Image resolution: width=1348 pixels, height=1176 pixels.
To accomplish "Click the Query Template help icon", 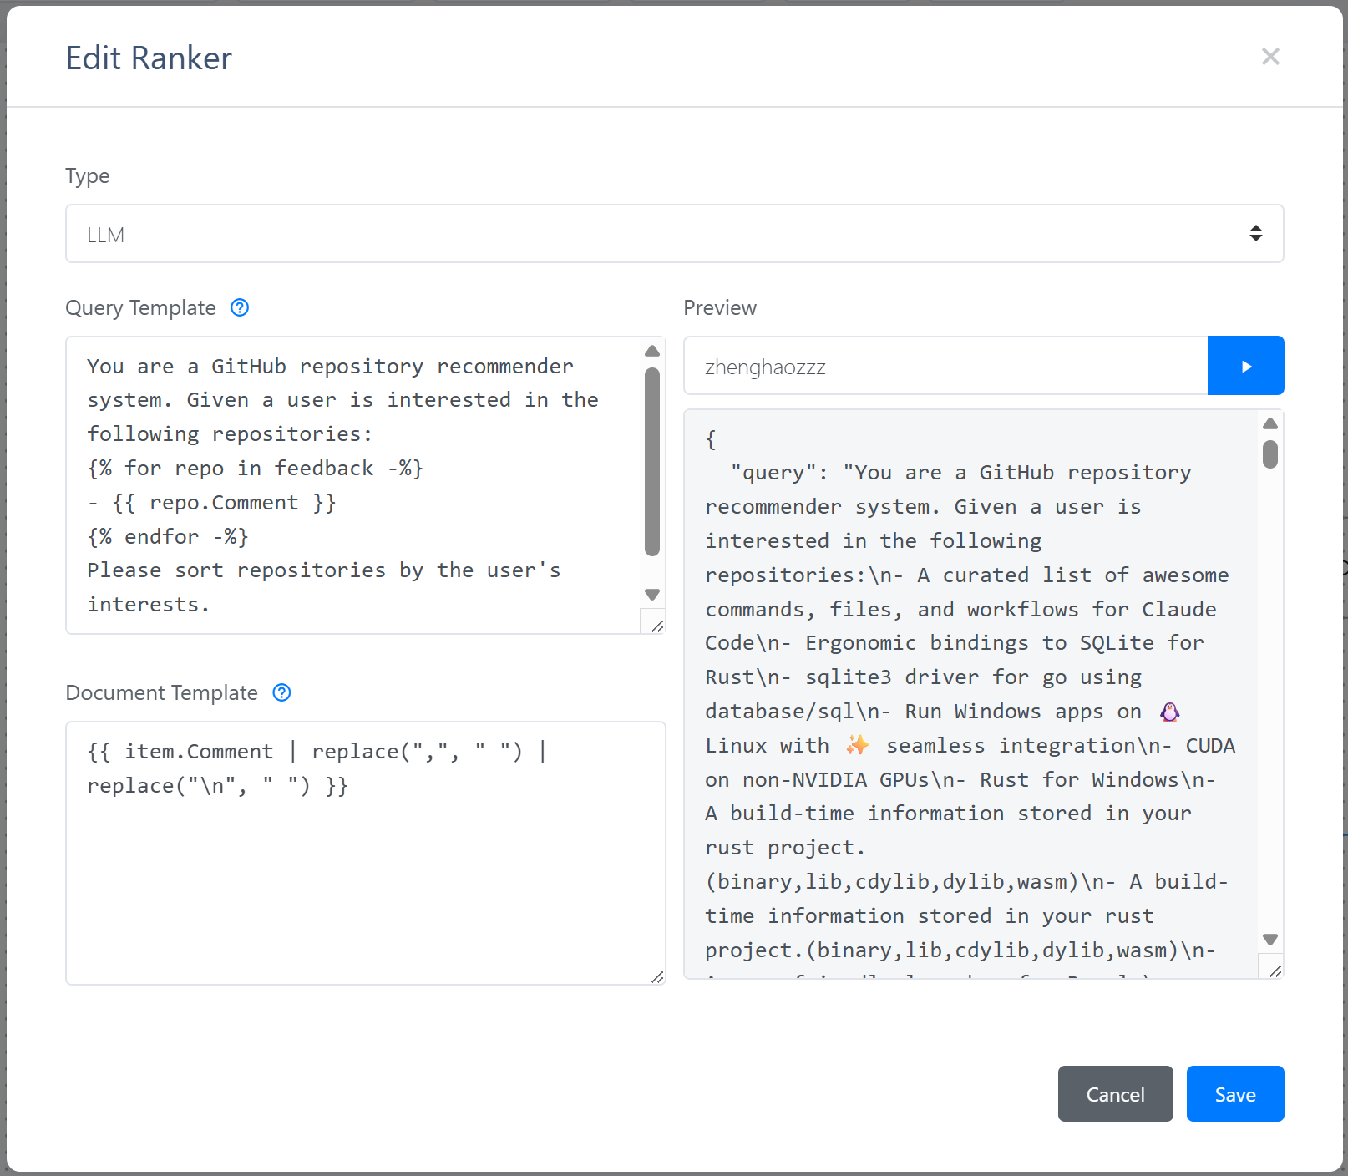I will [240, 308].
